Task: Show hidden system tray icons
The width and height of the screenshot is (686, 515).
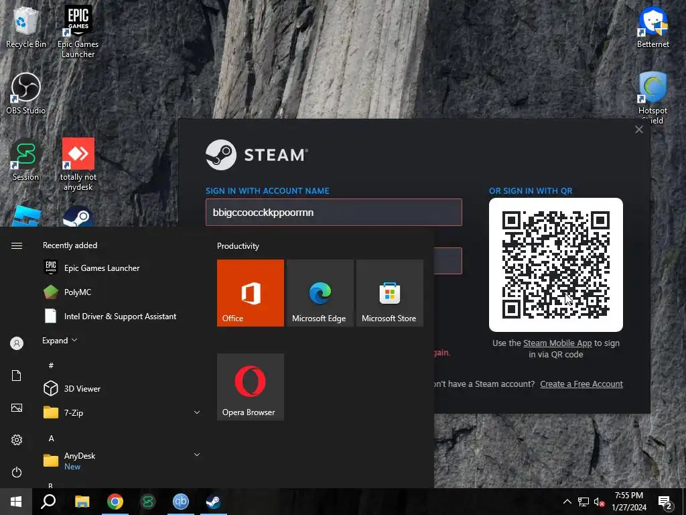Action: 567,502
